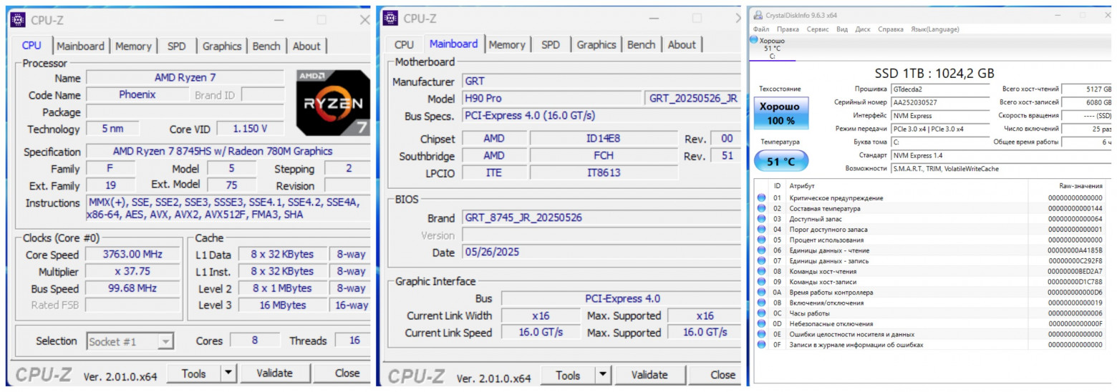Screen dimensions: 1117x392
Task: Click the Multiplier value x 37.75
Action: pyautogui.click(x=134, y=272)
